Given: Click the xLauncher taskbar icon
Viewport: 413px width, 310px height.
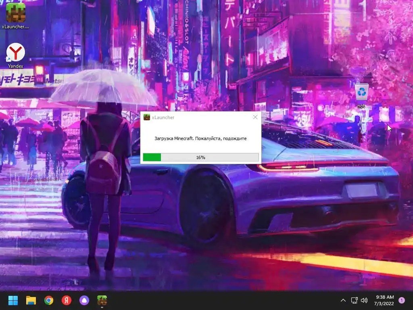Looking at the screenshot, I should click(x=102, y=300).
